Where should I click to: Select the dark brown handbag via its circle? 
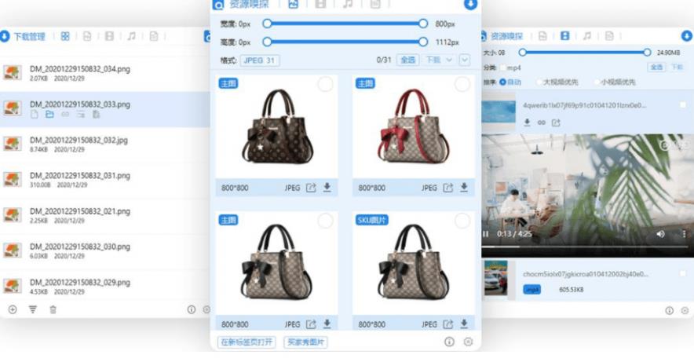click(x=325, y=84)
